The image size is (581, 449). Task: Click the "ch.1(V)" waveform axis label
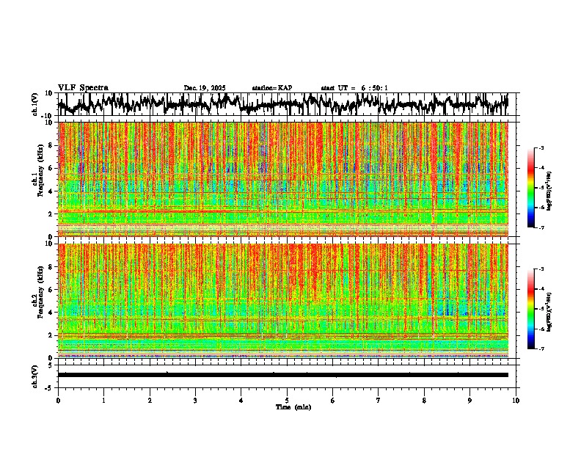pos(35,104)
